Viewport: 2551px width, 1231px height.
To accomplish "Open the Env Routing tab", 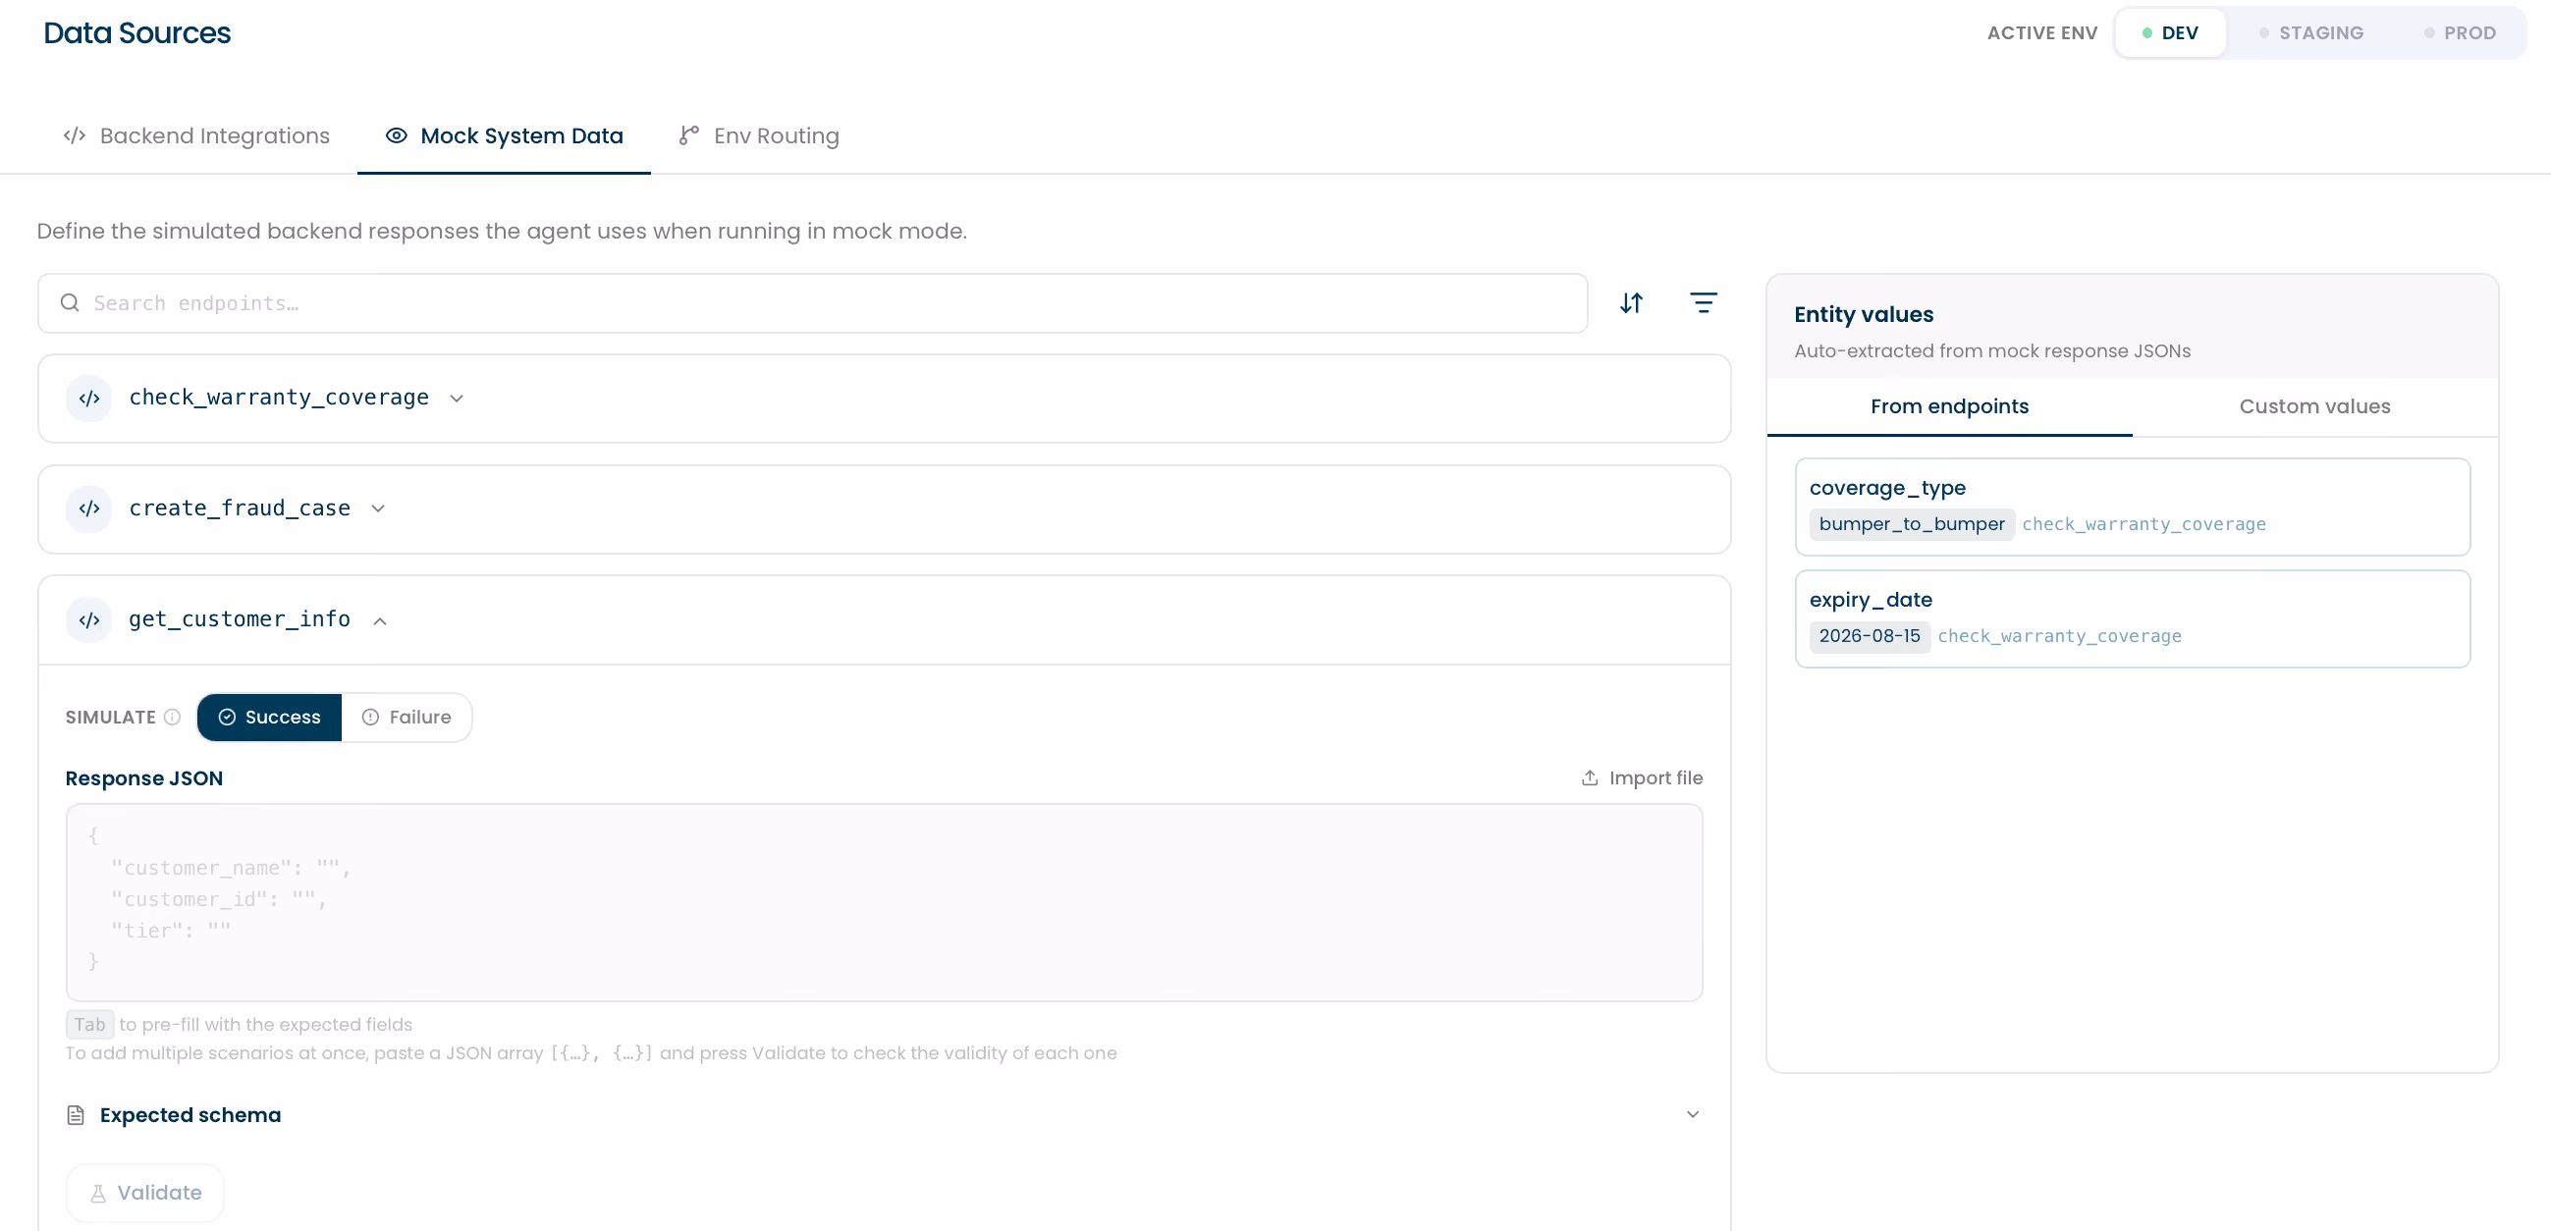I will click(759, 135).
